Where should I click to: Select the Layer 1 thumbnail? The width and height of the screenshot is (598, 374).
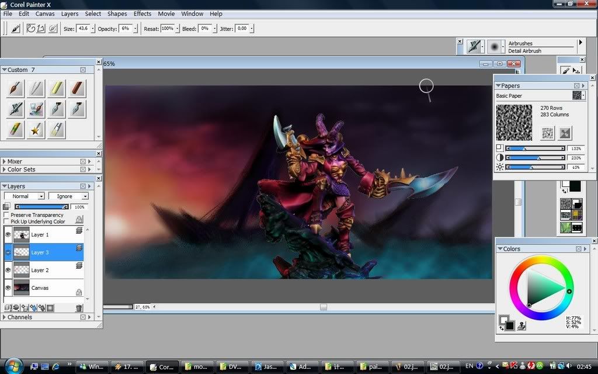click(x=22, y=235)
